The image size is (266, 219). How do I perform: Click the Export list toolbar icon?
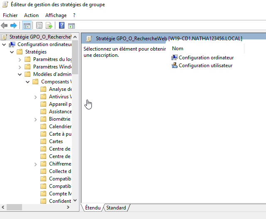coord(49,26)
